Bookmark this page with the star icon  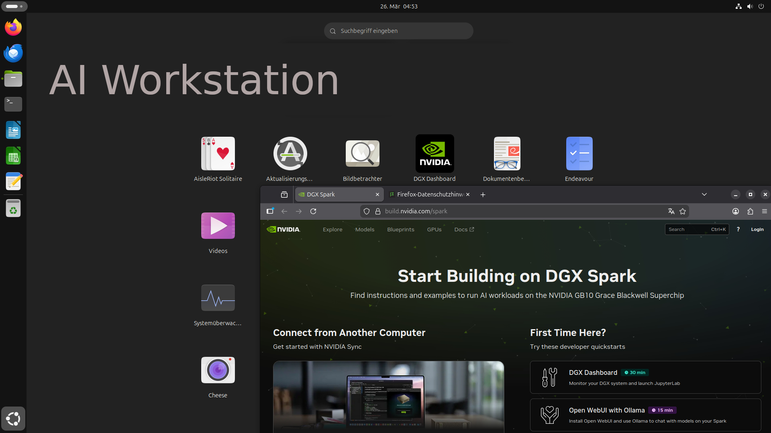683,211
